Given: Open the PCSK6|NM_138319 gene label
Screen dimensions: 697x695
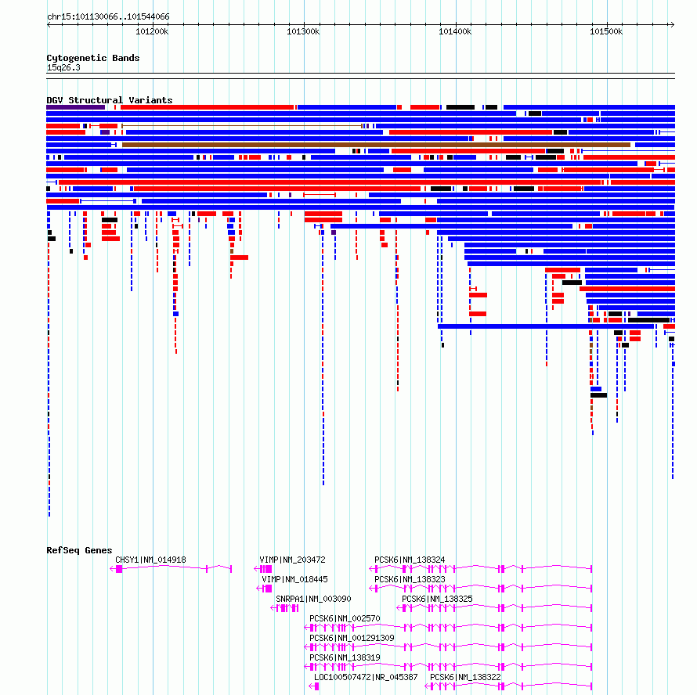Looking at the screenshot, I should click(x=345, y=657).
